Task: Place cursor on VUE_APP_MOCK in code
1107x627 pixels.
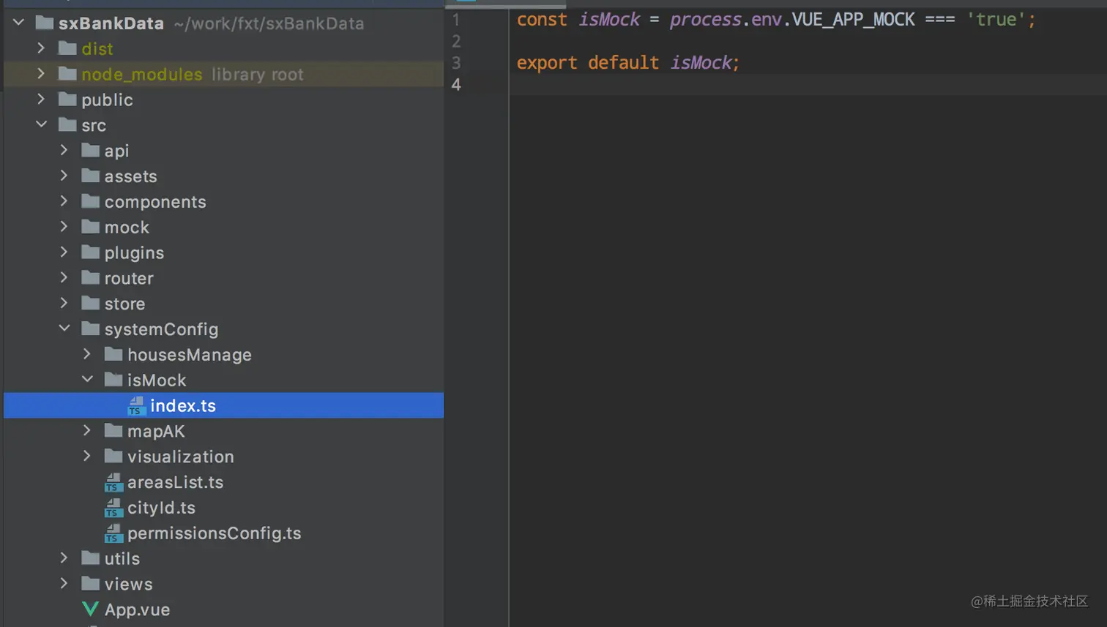Action: point(853,20)
